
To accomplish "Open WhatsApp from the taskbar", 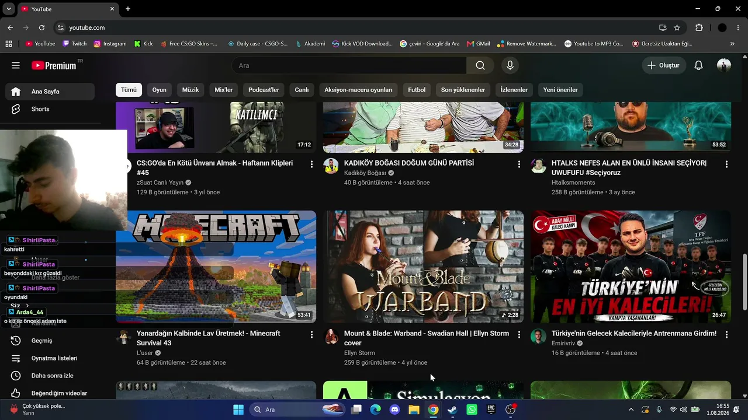I will point(472,409).
